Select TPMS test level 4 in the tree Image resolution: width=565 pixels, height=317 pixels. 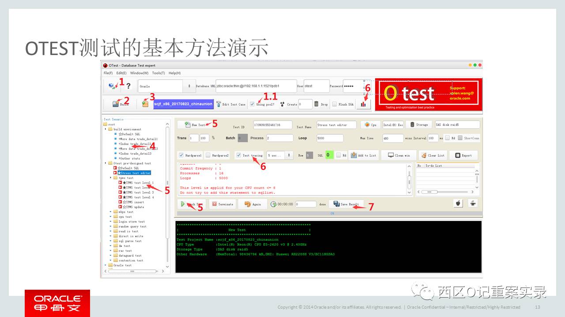click(138, 197)
